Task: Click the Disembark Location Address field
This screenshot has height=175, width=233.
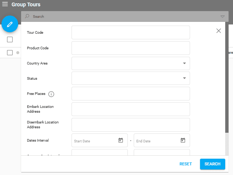Action: [x=130, y=125]
